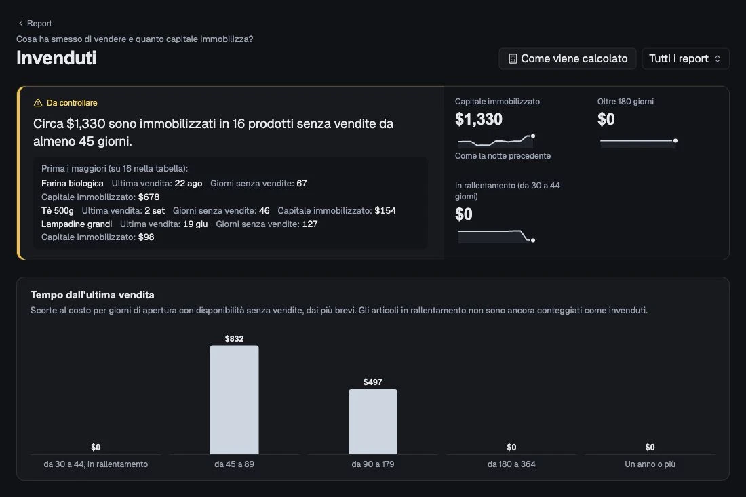Screen dimensions: 746x497
Task: Click the Cosa ha smesso di vendere subtitle
Action: [135, 39]
